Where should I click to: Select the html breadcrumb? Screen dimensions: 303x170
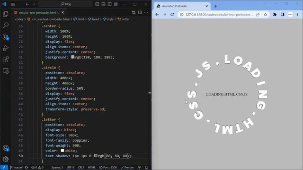[x=79, y=19]
